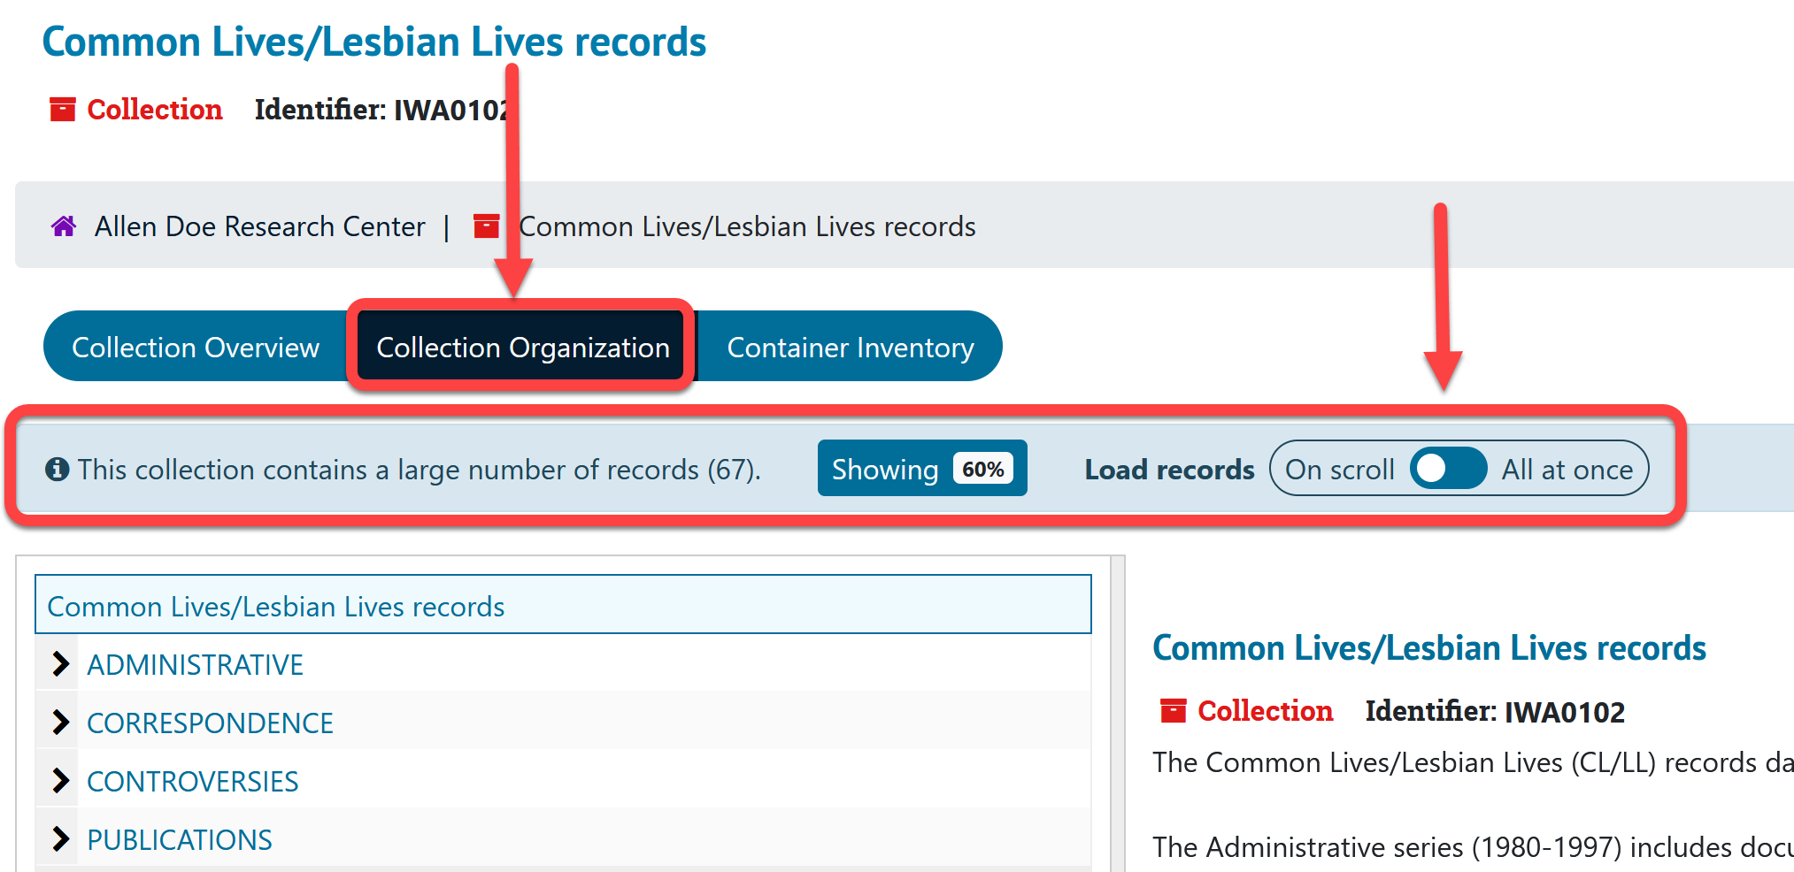Select the Collection Organization tab
The height and width of the screenshot is (872, 1794).
(x=522, y=348)
